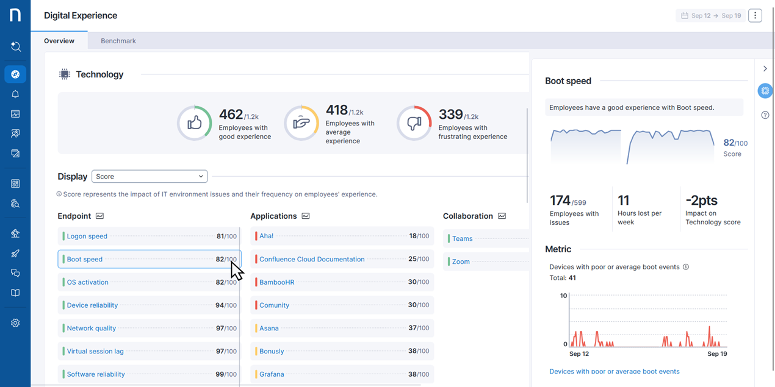
Task: Click the bell alerts icon in sidebar
Action: click(x=15, y=94)
